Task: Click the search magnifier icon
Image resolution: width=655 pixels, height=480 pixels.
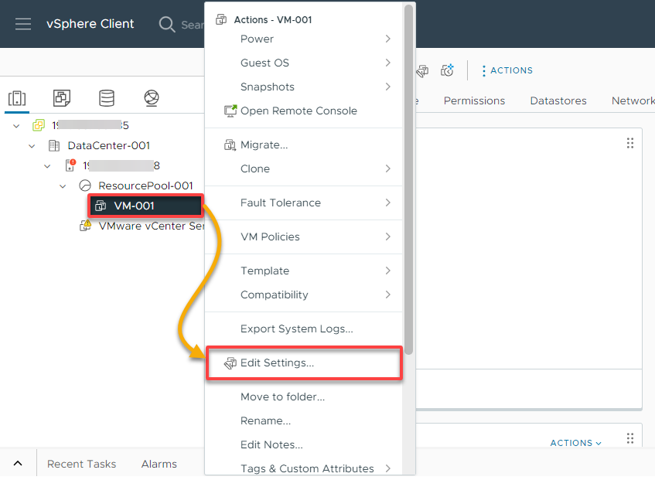Action: 167,24
